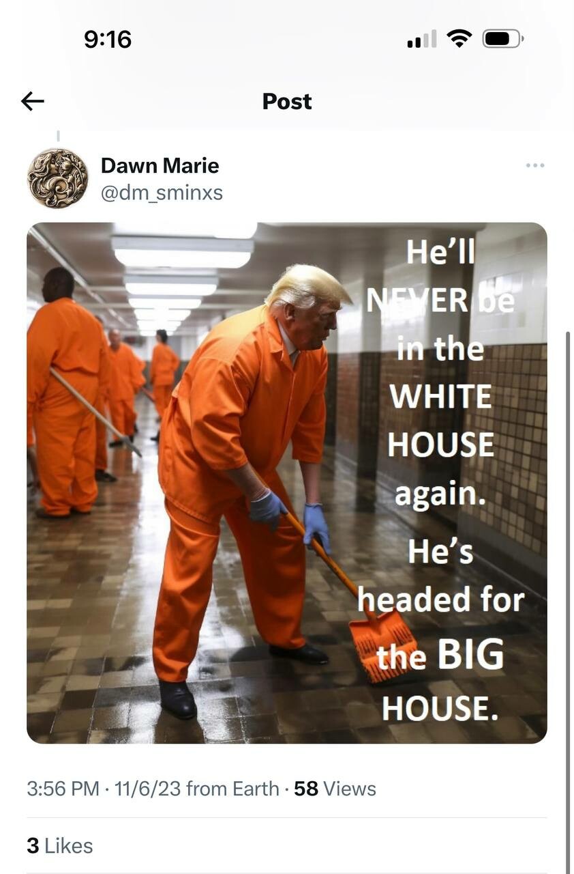The image size is (574, 874).
Task: Tap the battery status icon
Action: pyautogui.click(x=503, y=39)
